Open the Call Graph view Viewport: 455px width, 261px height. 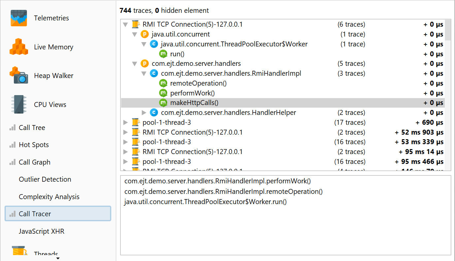tap(35, 162)
